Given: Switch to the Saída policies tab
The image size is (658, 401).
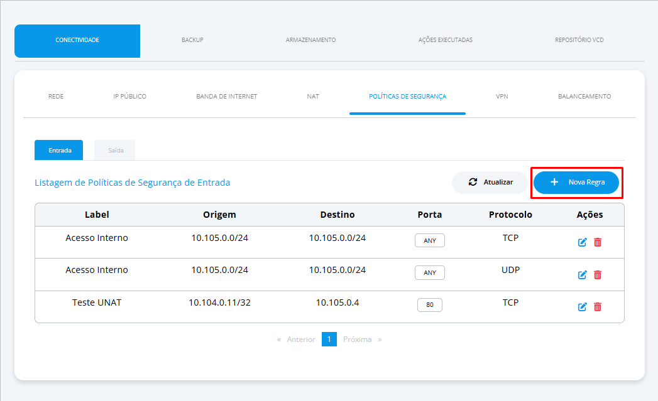Looking at the screenshot, I should (115, 150).
